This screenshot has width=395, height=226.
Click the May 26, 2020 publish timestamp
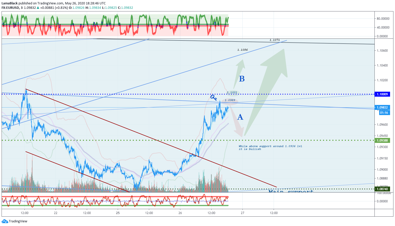[x=85, y=3]
